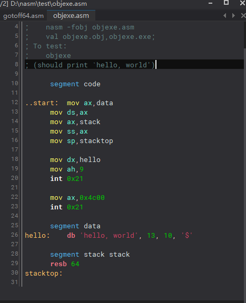Select the objexe.asm tab
The height and width of the screenshot is (303, 246).
click(x=71, y=15)
